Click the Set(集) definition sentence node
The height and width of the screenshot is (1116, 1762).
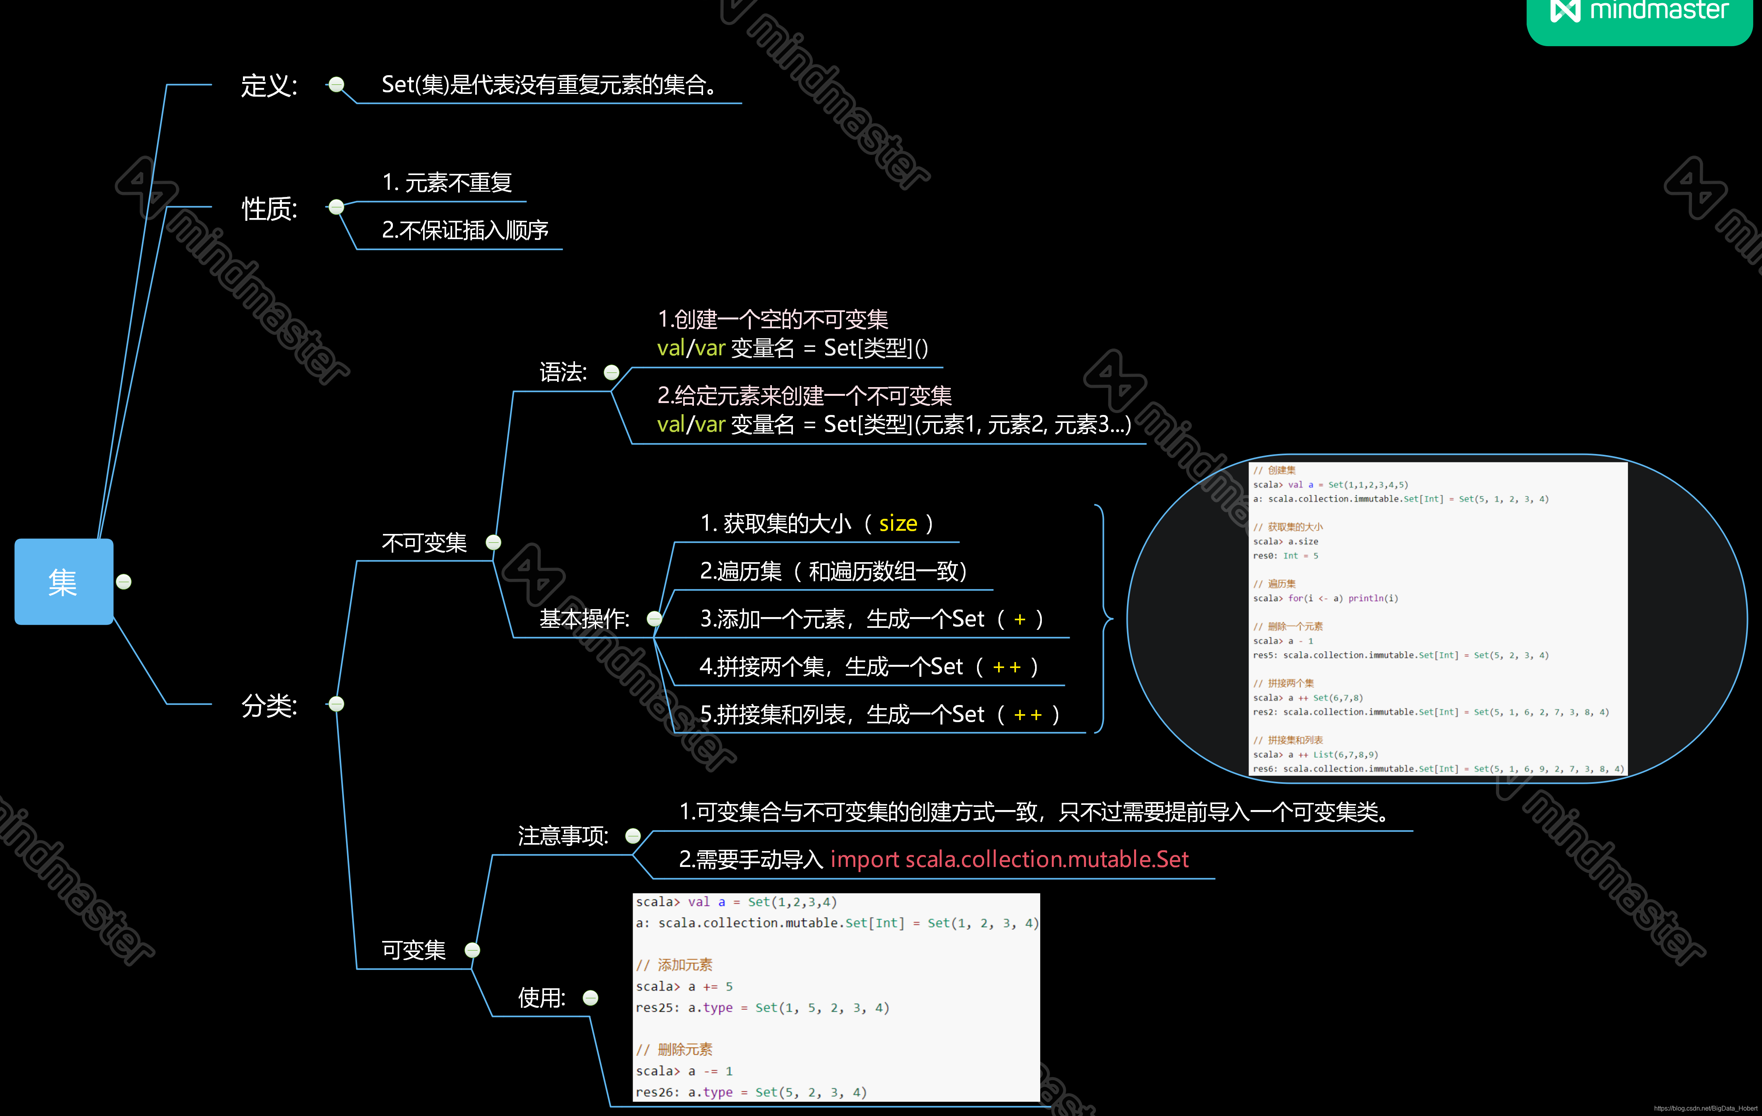(549, 85)
